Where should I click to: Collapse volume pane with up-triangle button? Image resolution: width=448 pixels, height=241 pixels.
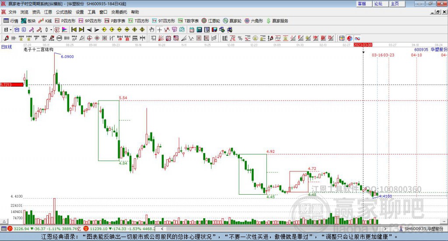pyautogui.click(x=4, y=221)
